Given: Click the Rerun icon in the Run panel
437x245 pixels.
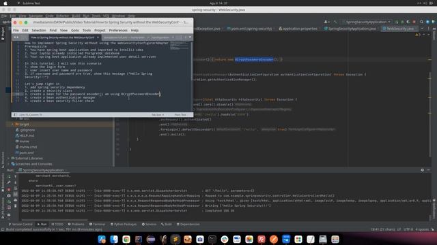Looking at the screenshot, I should coord(9,177).
